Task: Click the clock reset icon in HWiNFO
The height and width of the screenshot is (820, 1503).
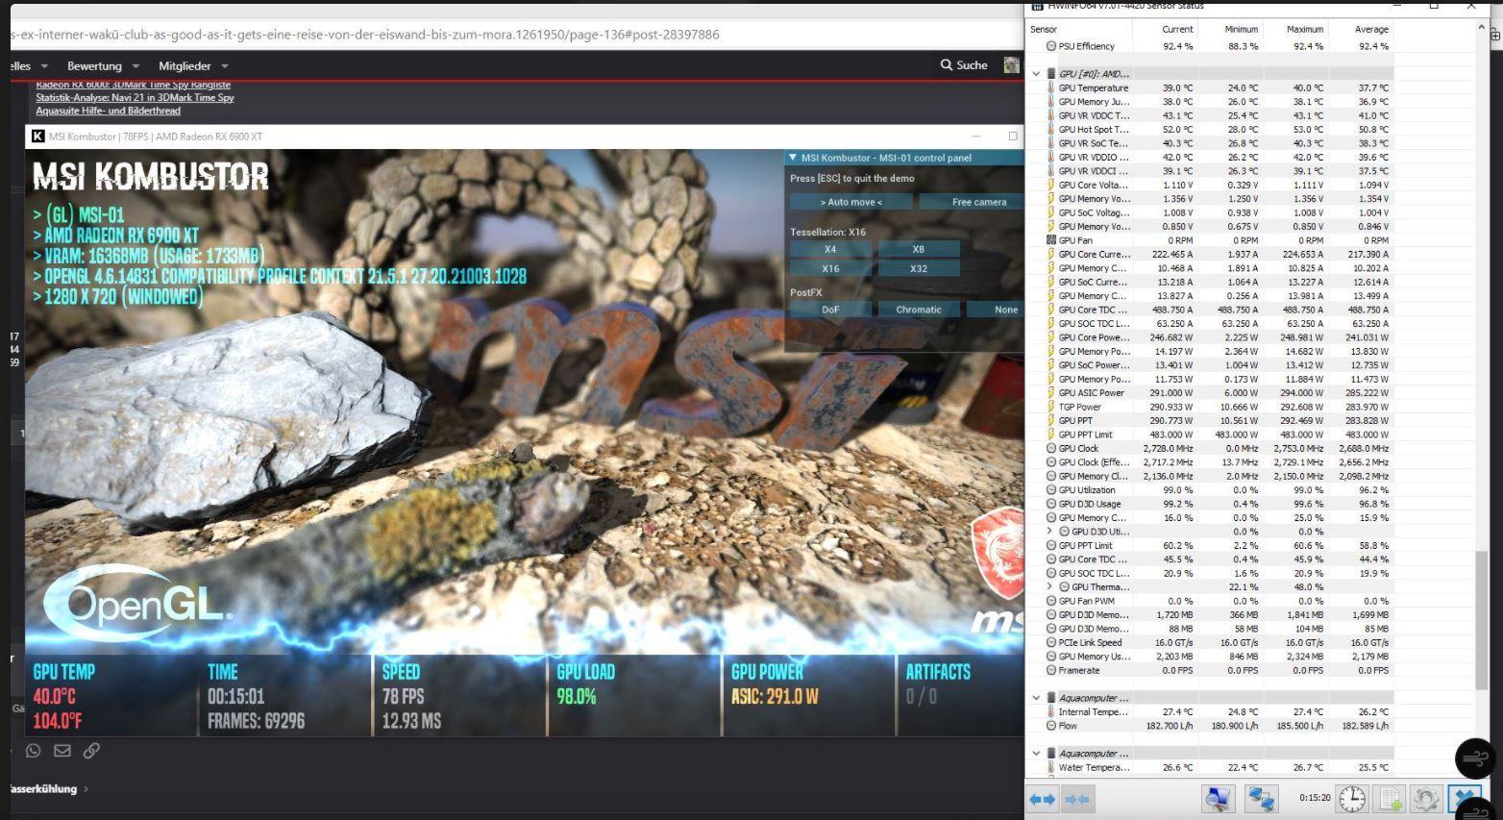Action: (1352, 799)
